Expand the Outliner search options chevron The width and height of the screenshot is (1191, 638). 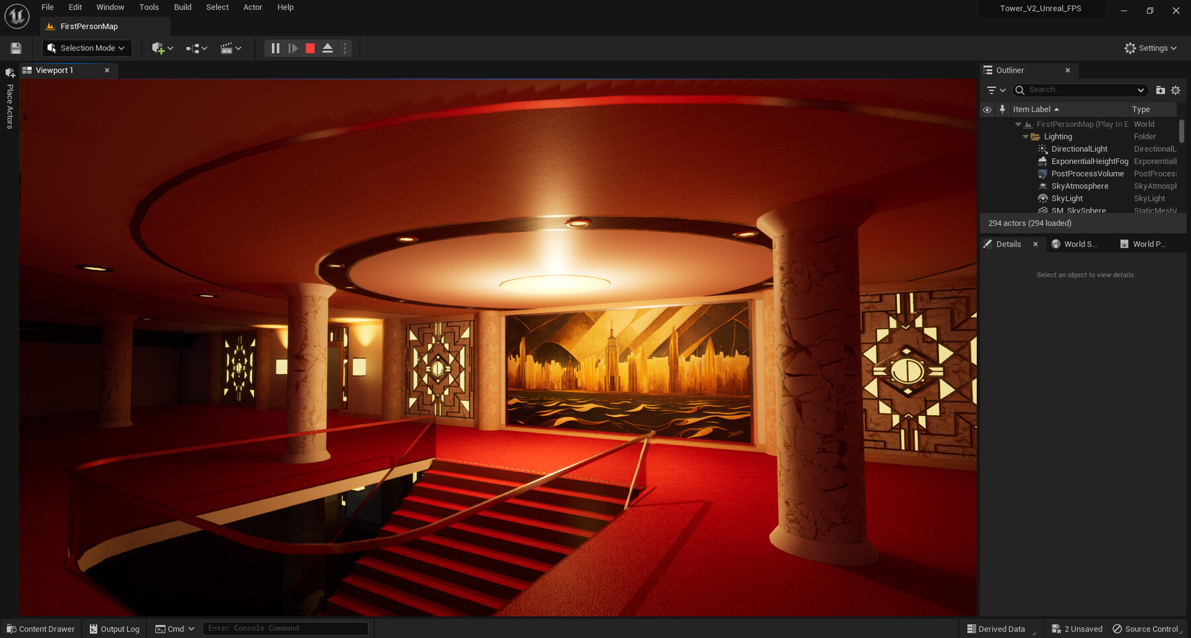[x=1140, y=90]
